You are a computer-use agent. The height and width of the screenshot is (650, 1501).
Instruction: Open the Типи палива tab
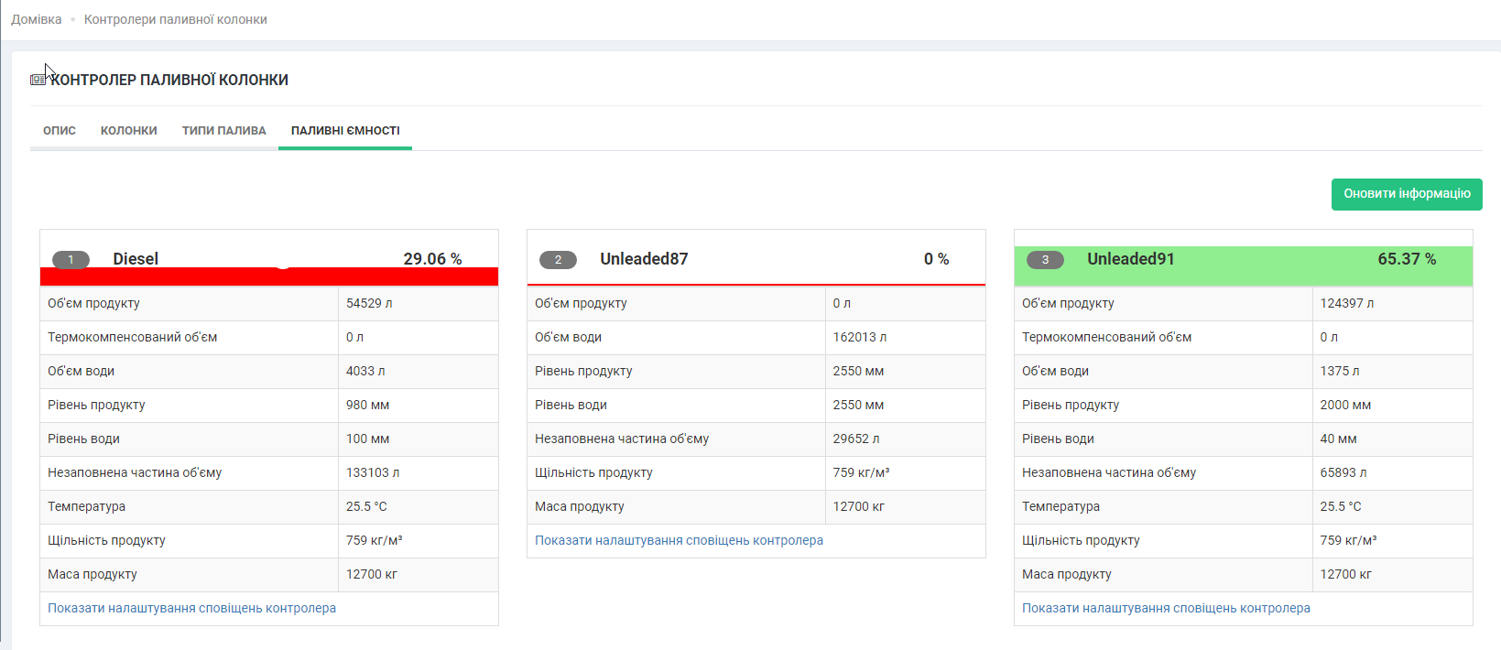click(x=223, y=131)
